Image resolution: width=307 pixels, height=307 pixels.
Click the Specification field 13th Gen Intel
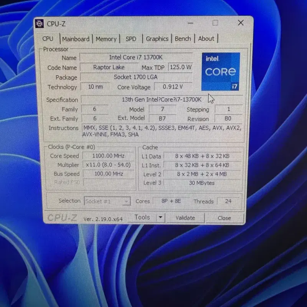162,99
